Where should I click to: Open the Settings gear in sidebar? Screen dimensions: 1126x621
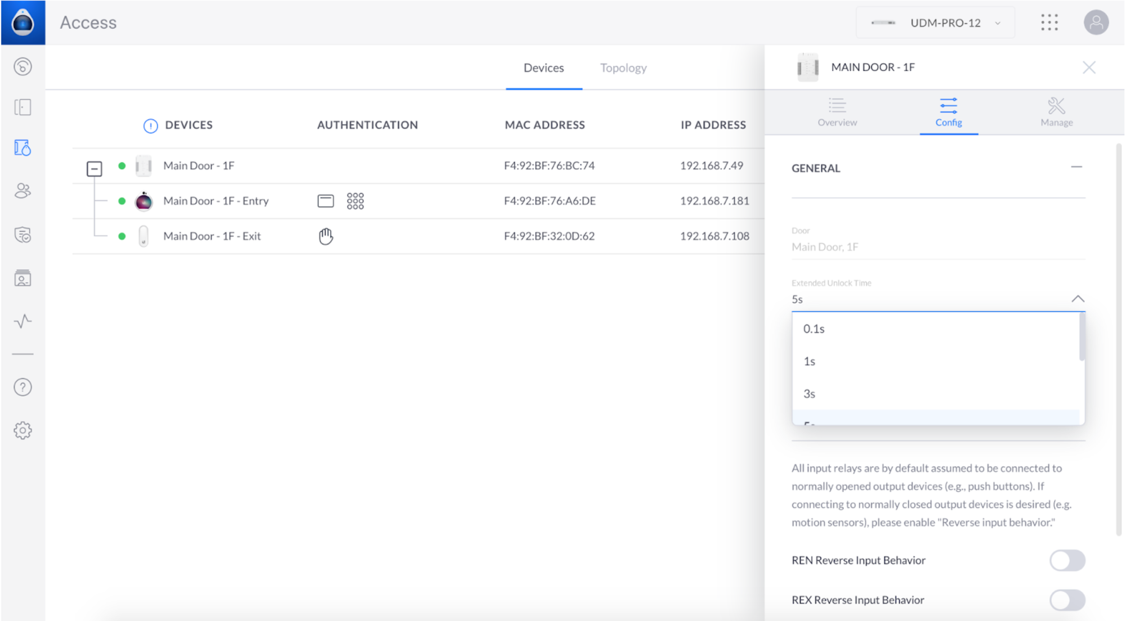[23, 430]
